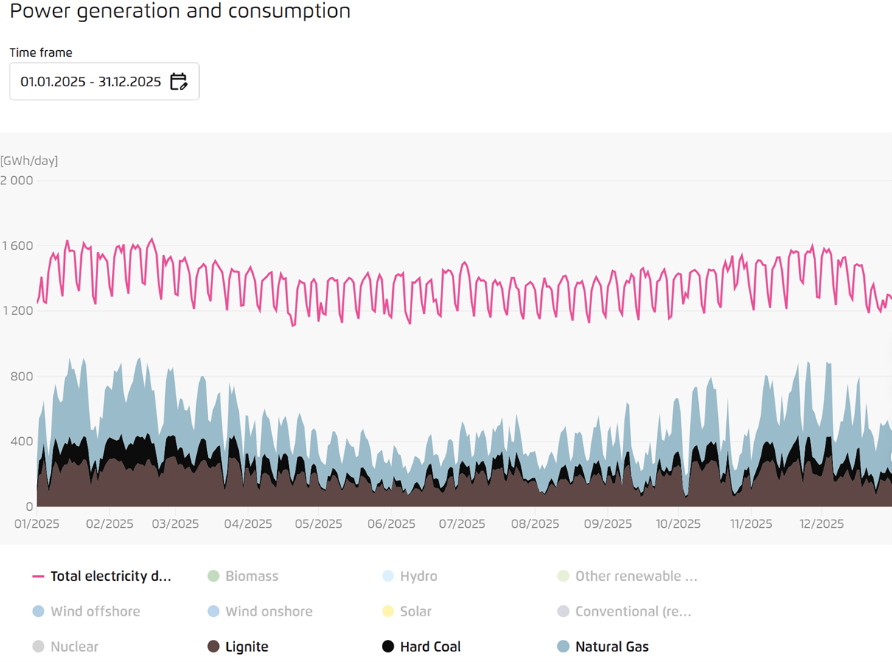Screen dimensions: 892x662
Task: Click the 12/2025 x-axis label
Action: 821,523
